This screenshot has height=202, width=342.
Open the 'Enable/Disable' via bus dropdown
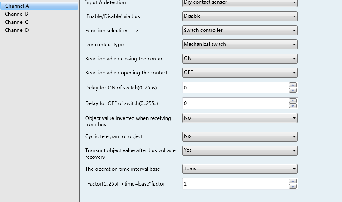[240, 16]
